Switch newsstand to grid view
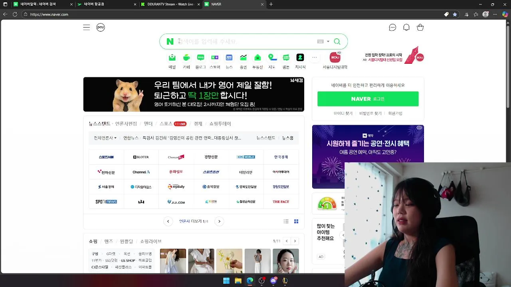This screenshot has width=511, height=287. click(296, 221)
